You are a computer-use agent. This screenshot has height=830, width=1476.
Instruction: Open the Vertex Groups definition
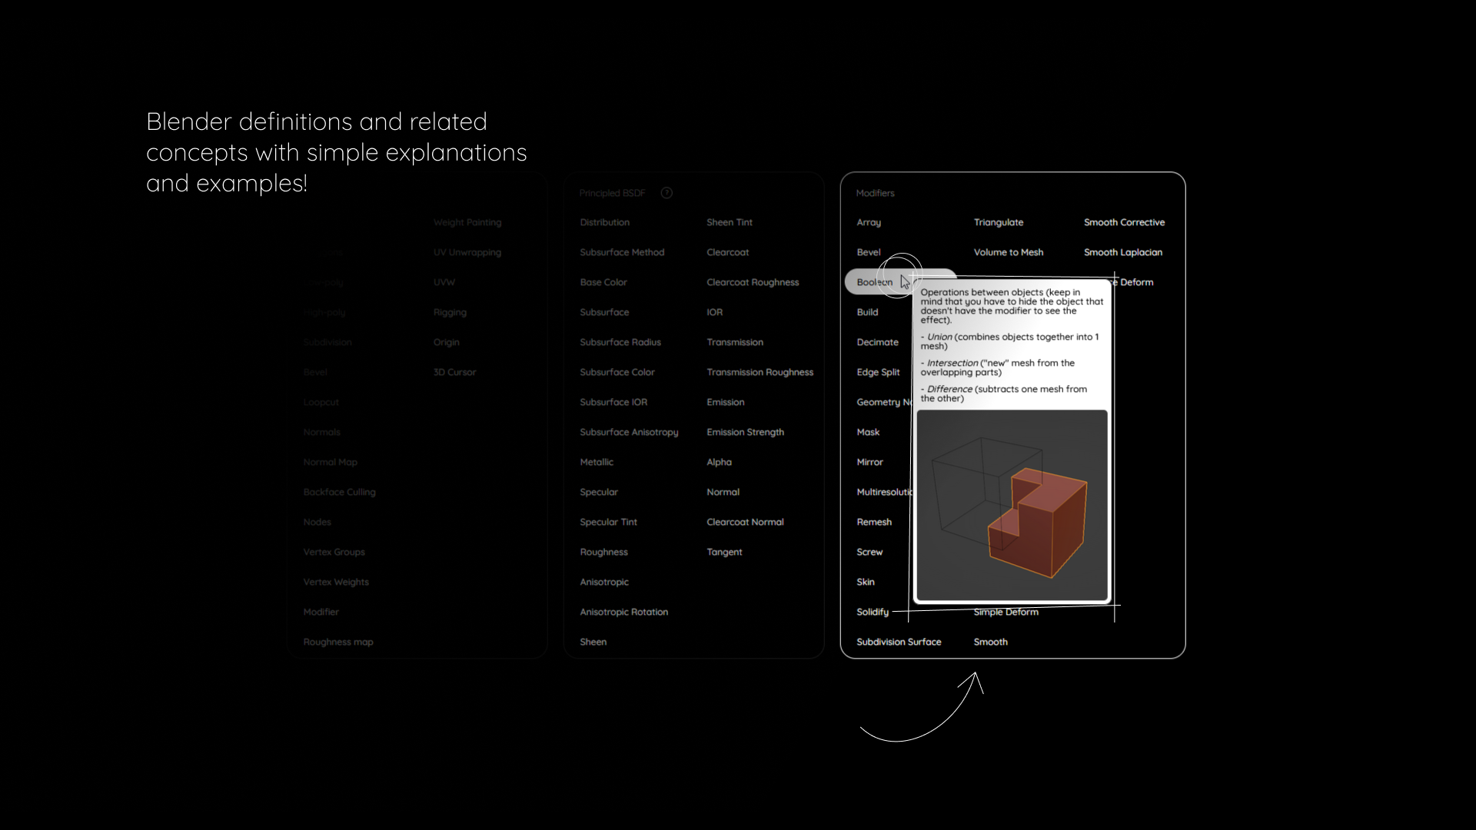pos(334,552)
